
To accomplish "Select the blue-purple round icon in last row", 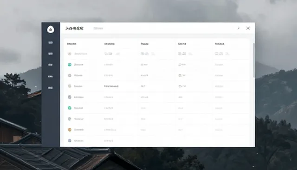I will 70,140.
